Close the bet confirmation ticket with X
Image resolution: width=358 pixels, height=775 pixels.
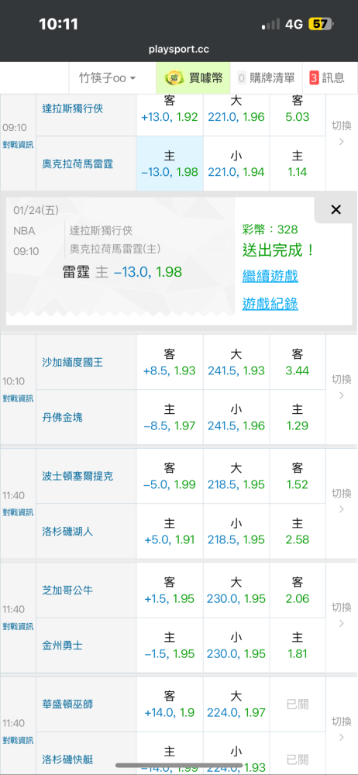336,209
